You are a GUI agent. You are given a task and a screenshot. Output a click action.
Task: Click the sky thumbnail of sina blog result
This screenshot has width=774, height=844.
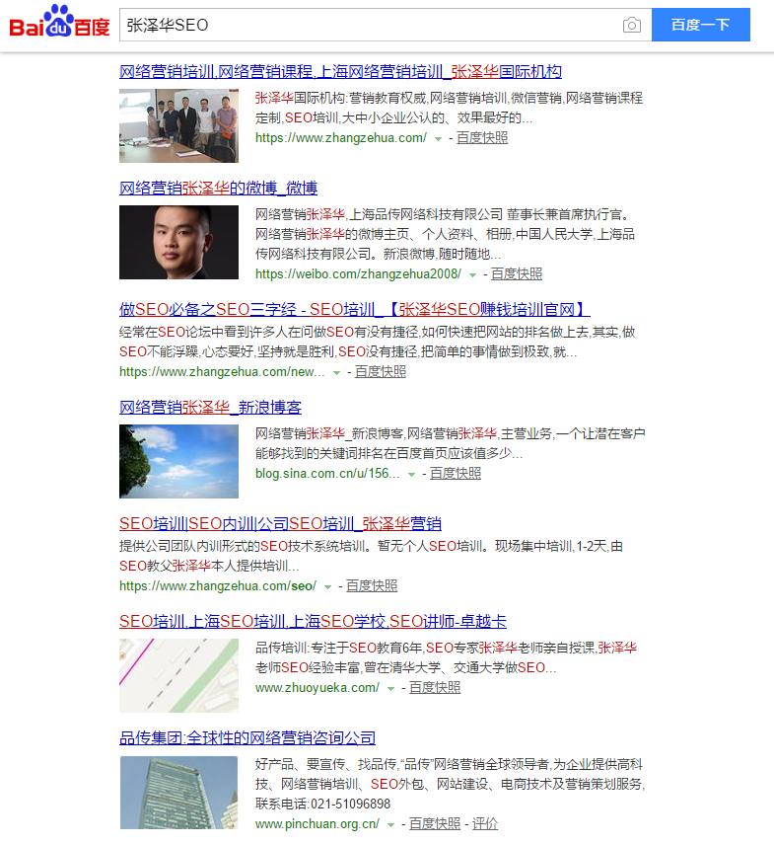click(178, 461)
